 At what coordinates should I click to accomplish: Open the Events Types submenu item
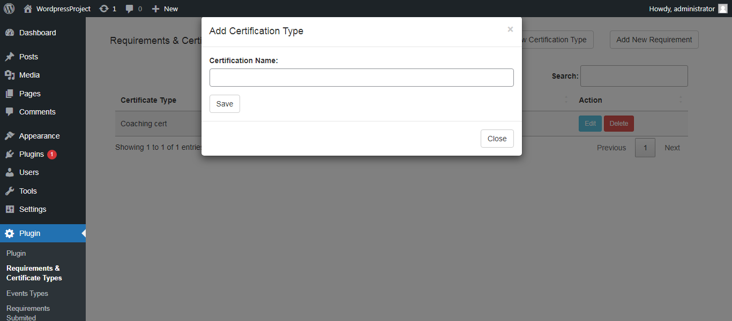point(27,293)
